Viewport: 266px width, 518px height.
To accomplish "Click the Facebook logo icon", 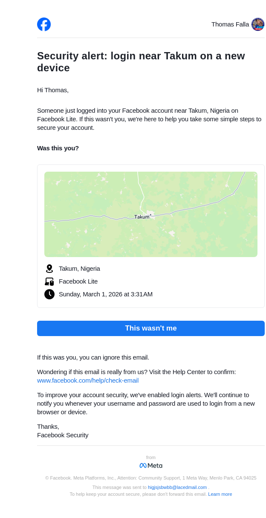I will (44, 24).
